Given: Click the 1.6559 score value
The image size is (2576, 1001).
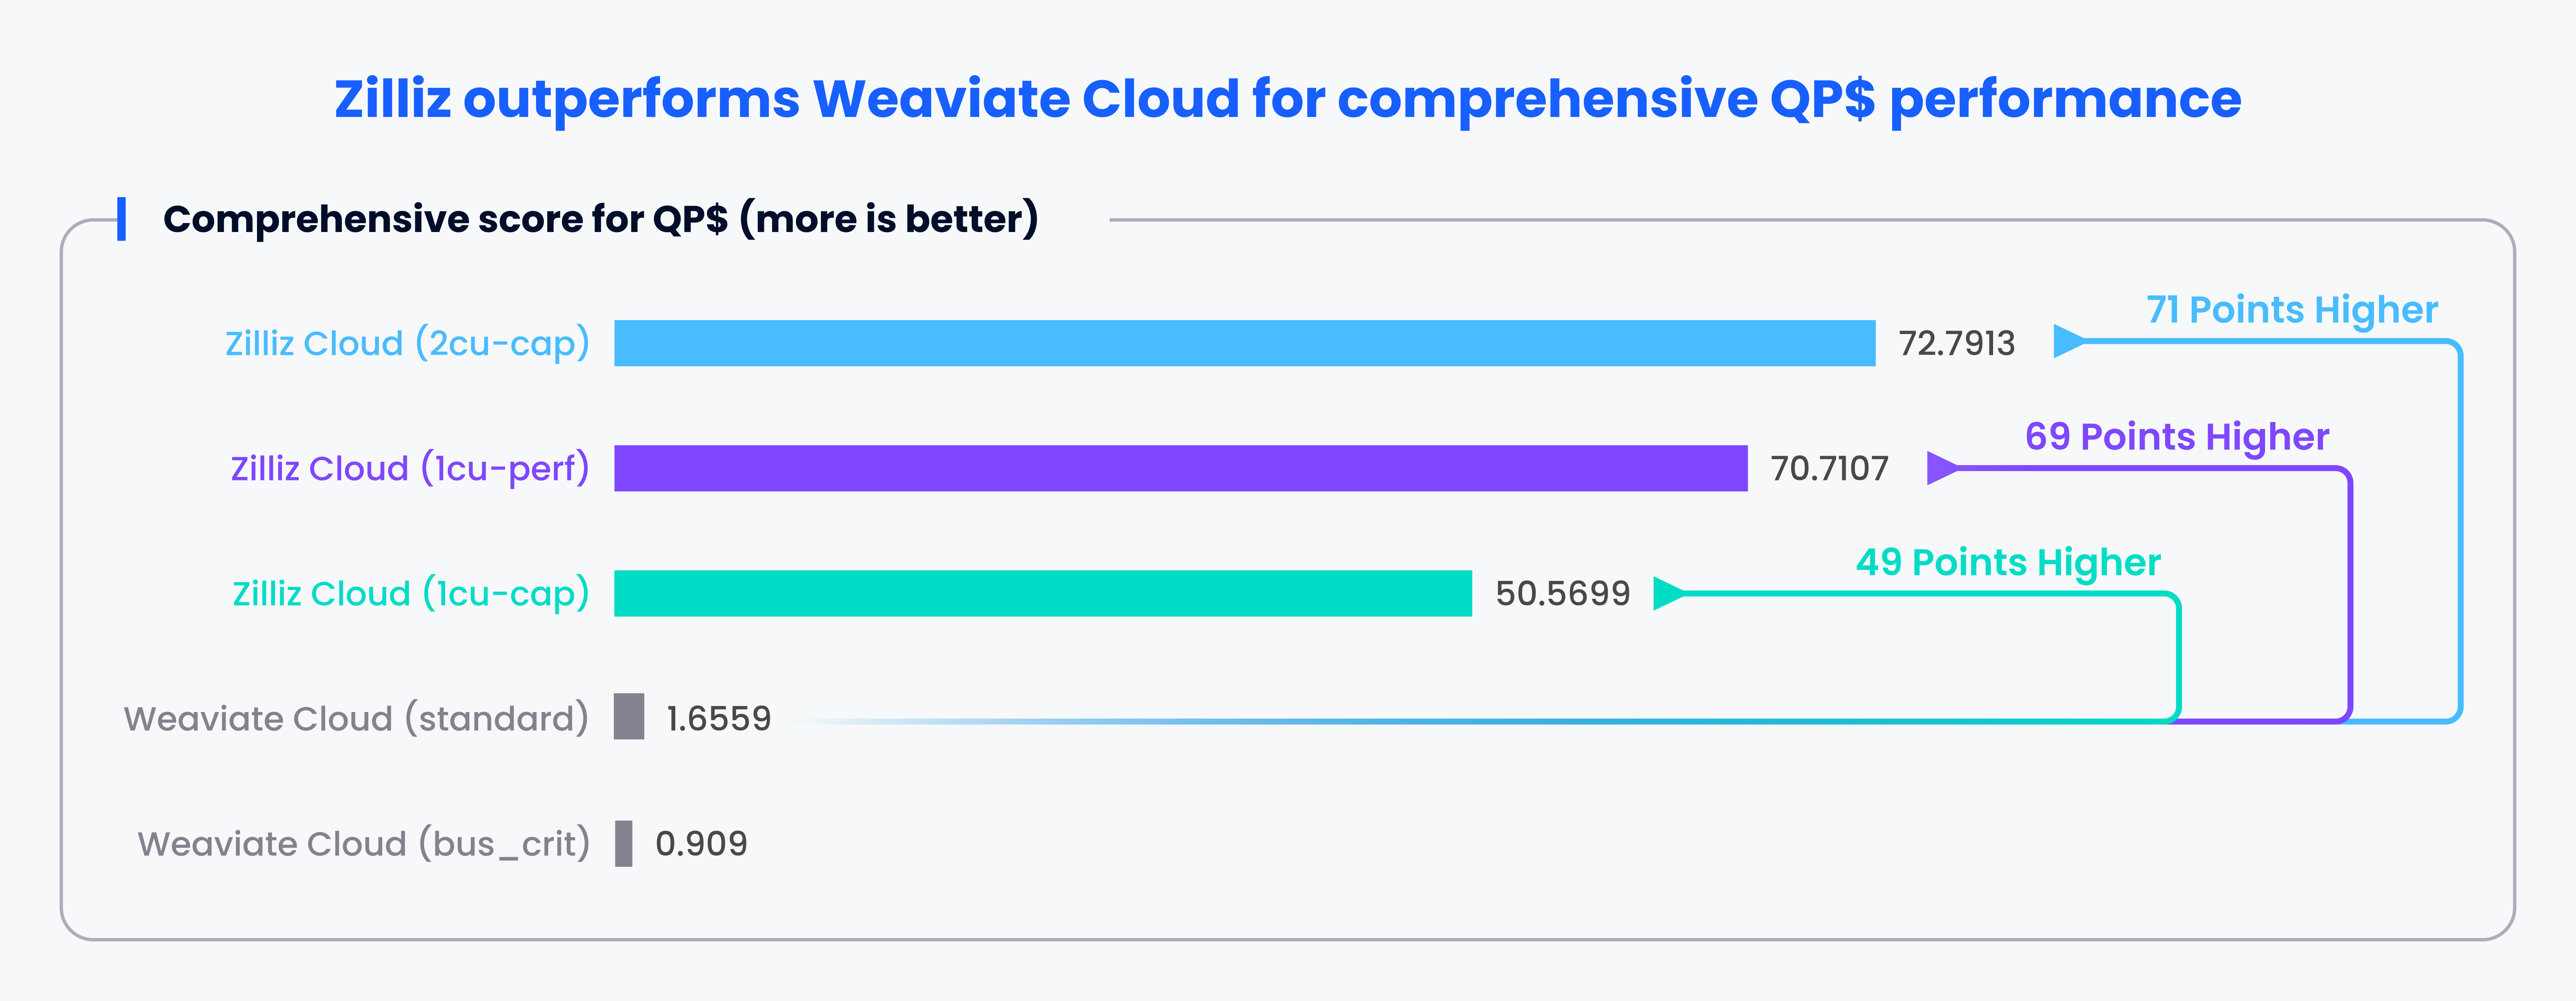Looking at the screenshot, I should pyautogui.click(x=719, y=718).
